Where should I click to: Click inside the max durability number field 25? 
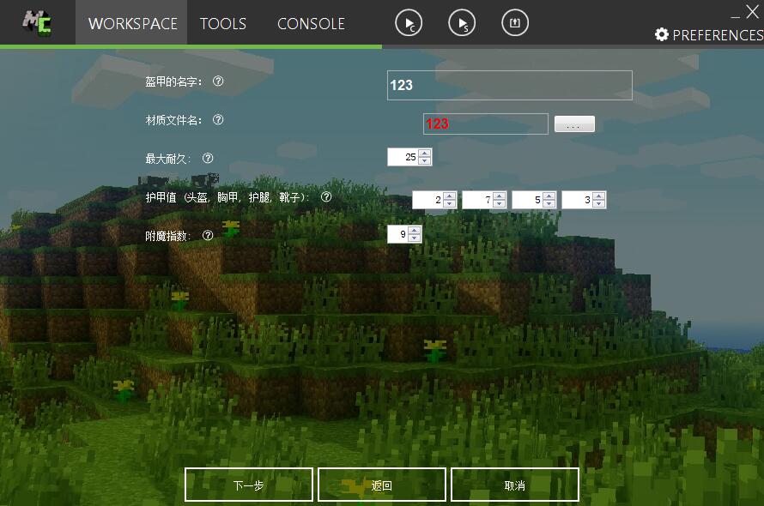403,157
